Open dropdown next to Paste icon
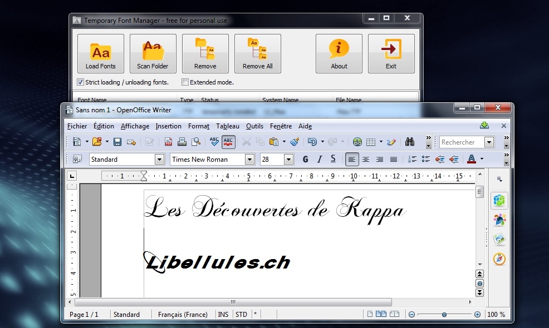549x328 pixels. click(x=284, y=142)
